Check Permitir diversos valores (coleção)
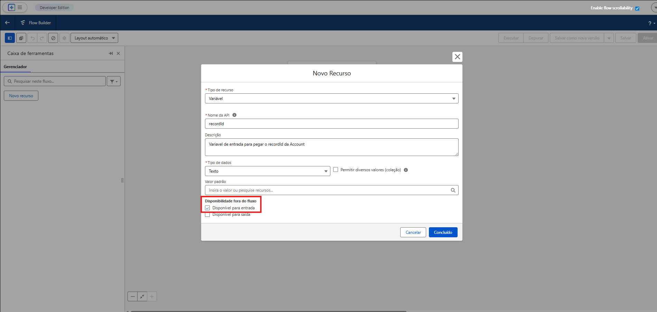This screenshot has height=312, width=657. (x=336, y=169)
